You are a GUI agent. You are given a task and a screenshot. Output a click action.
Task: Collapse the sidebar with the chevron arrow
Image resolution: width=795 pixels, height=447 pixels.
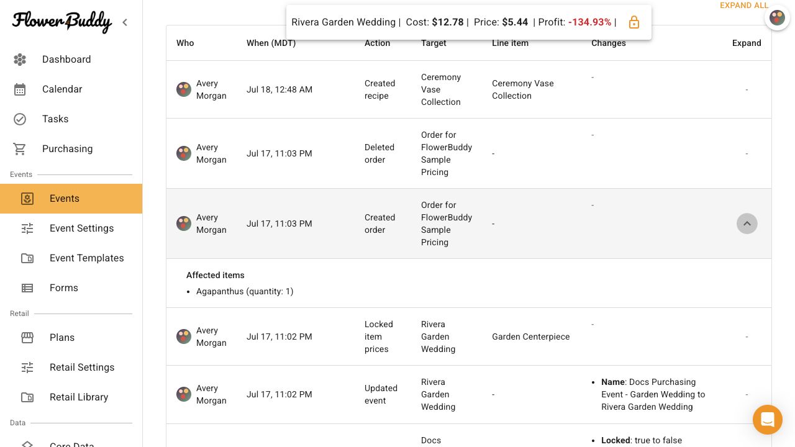[x=125, y=22]
